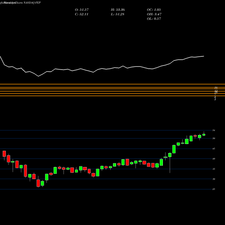Click the 16 label beside the orange bands
Viewport: 225px width, 225px height.
[216, 88]
